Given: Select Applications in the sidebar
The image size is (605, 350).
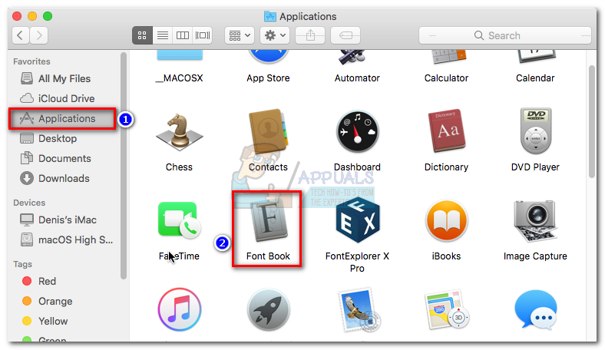Looking at the screenshot, I should click(x=62, y=118).
